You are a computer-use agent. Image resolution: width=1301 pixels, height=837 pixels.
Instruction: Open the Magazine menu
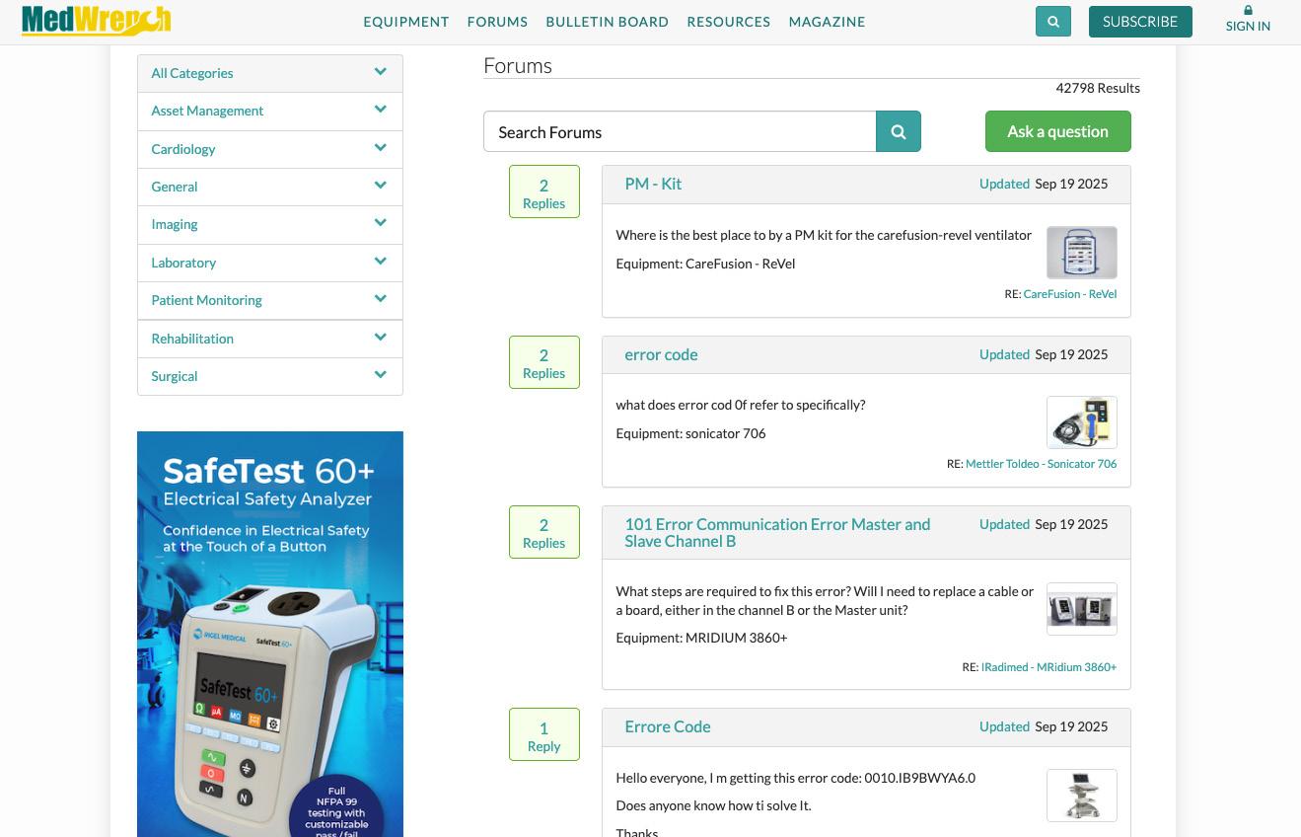point(827,22)
